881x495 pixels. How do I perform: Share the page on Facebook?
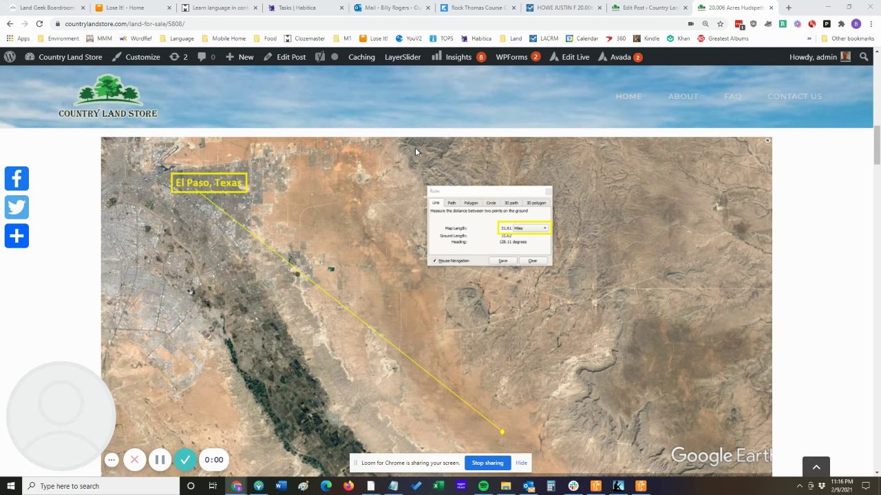[x=17, y=178]
